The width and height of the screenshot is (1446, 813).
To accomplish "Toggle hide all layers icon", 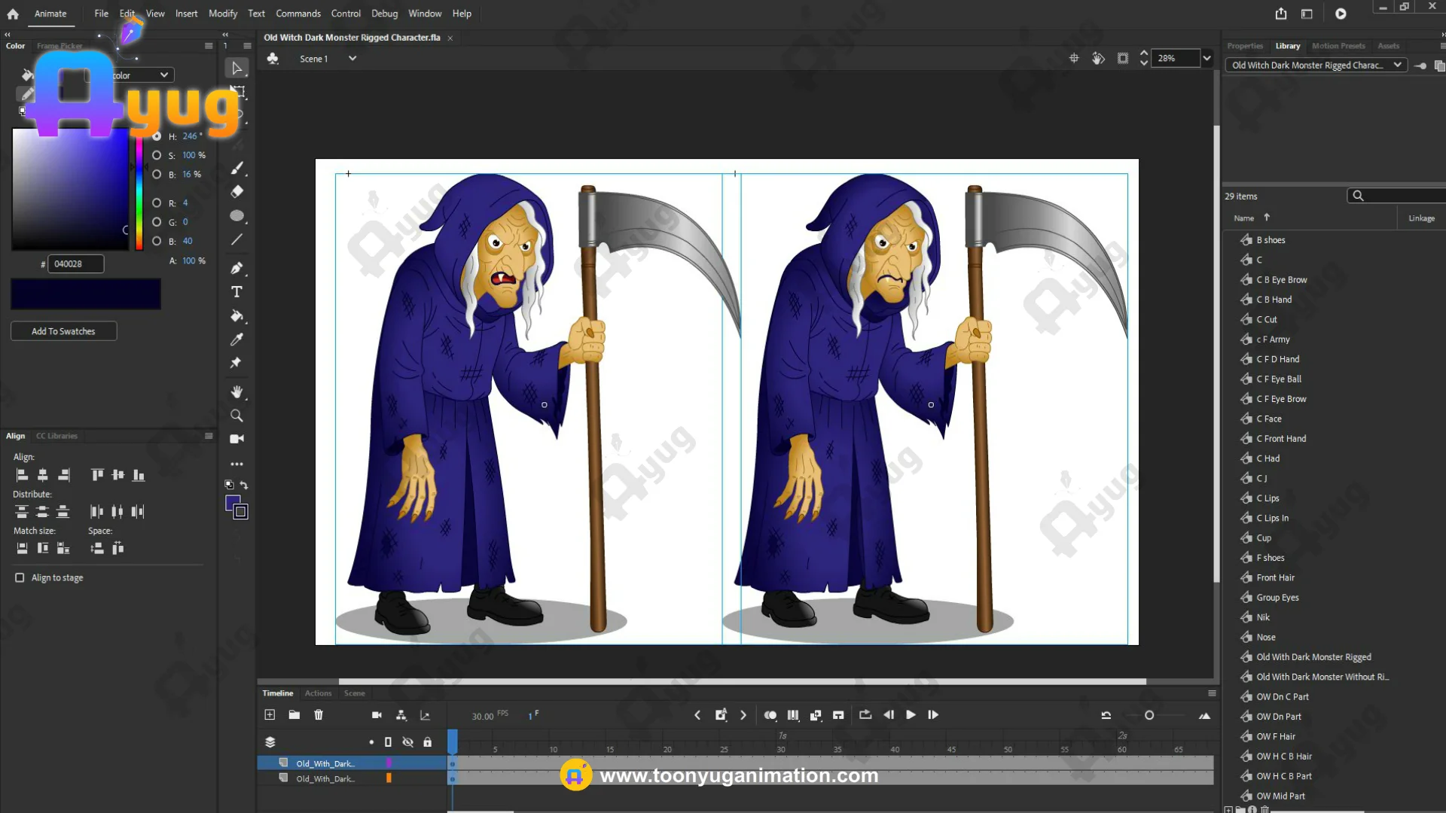I will click(x=407, y=742).
